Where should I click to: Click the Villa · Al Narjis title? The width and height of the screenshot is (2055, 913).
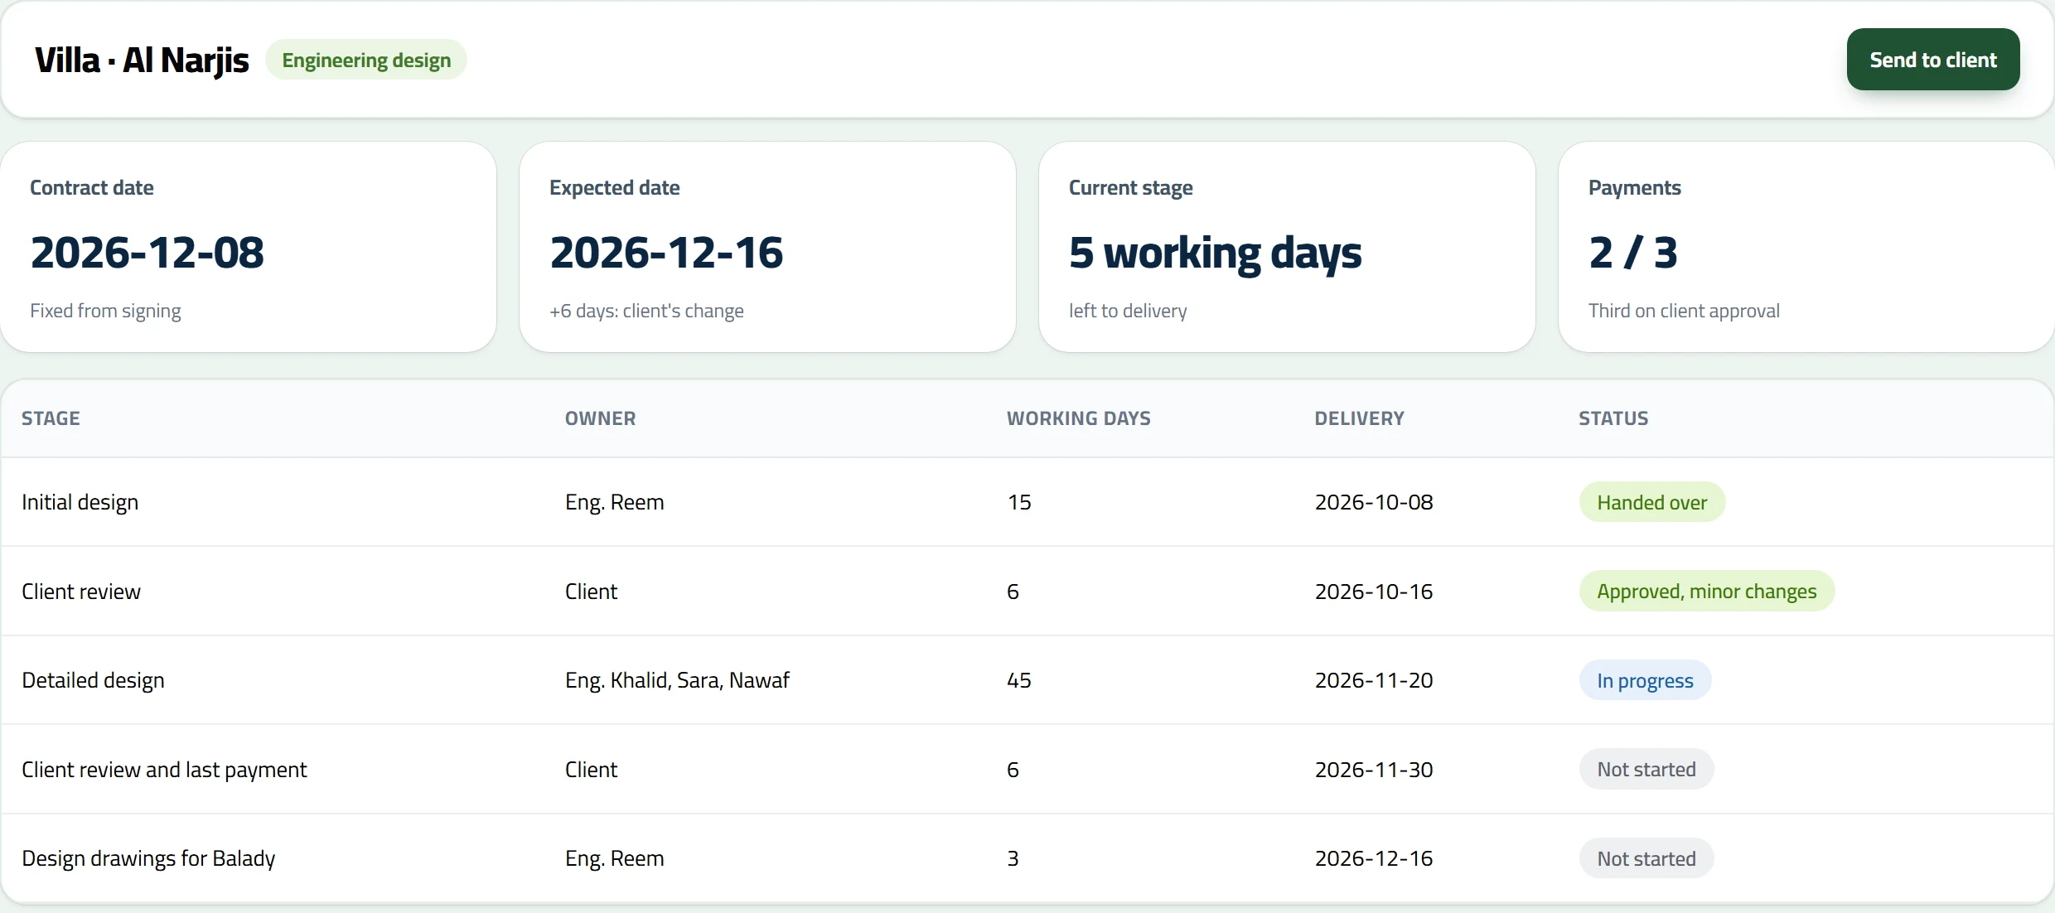(142, 60)
